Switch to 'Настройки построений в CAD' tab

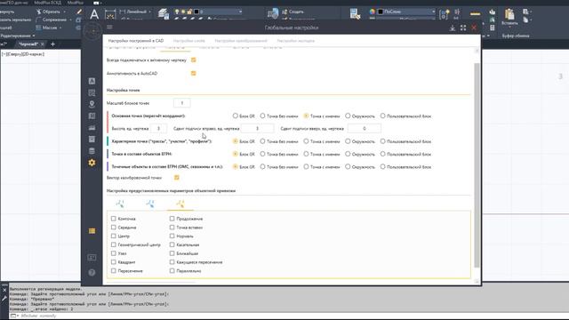136,41
